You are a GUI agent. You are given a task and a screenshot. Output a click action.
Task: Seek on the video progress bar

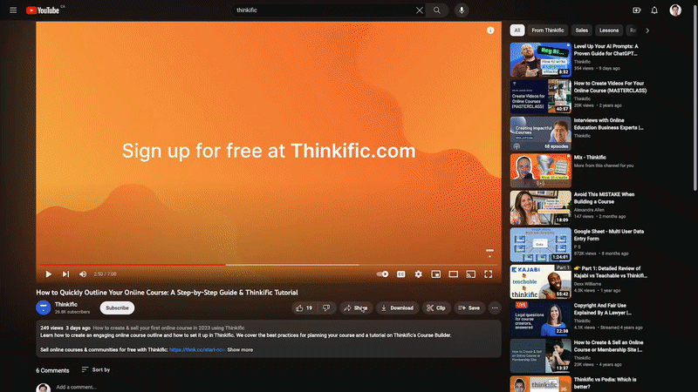pos(269,265)
